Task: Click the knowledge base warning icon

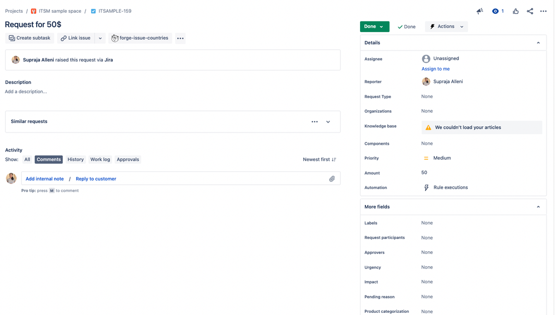Action: [428, 128]
